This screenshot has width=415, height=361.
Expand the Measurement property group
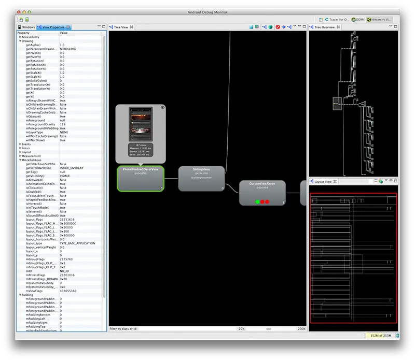point(20,156)
